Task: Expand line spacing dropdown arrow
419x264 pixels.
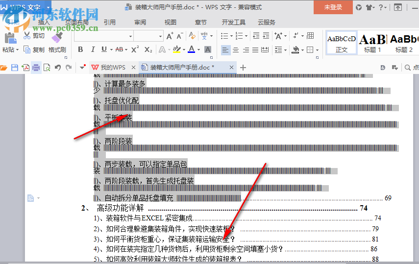Action: (285, 50)
